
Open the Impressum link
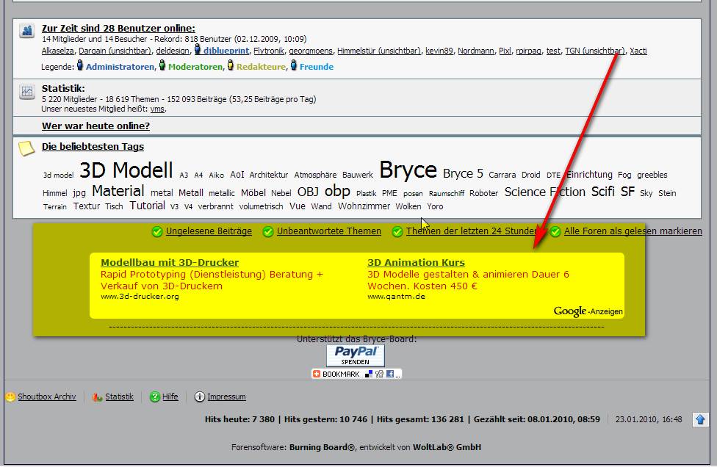[x=226, y=397]
